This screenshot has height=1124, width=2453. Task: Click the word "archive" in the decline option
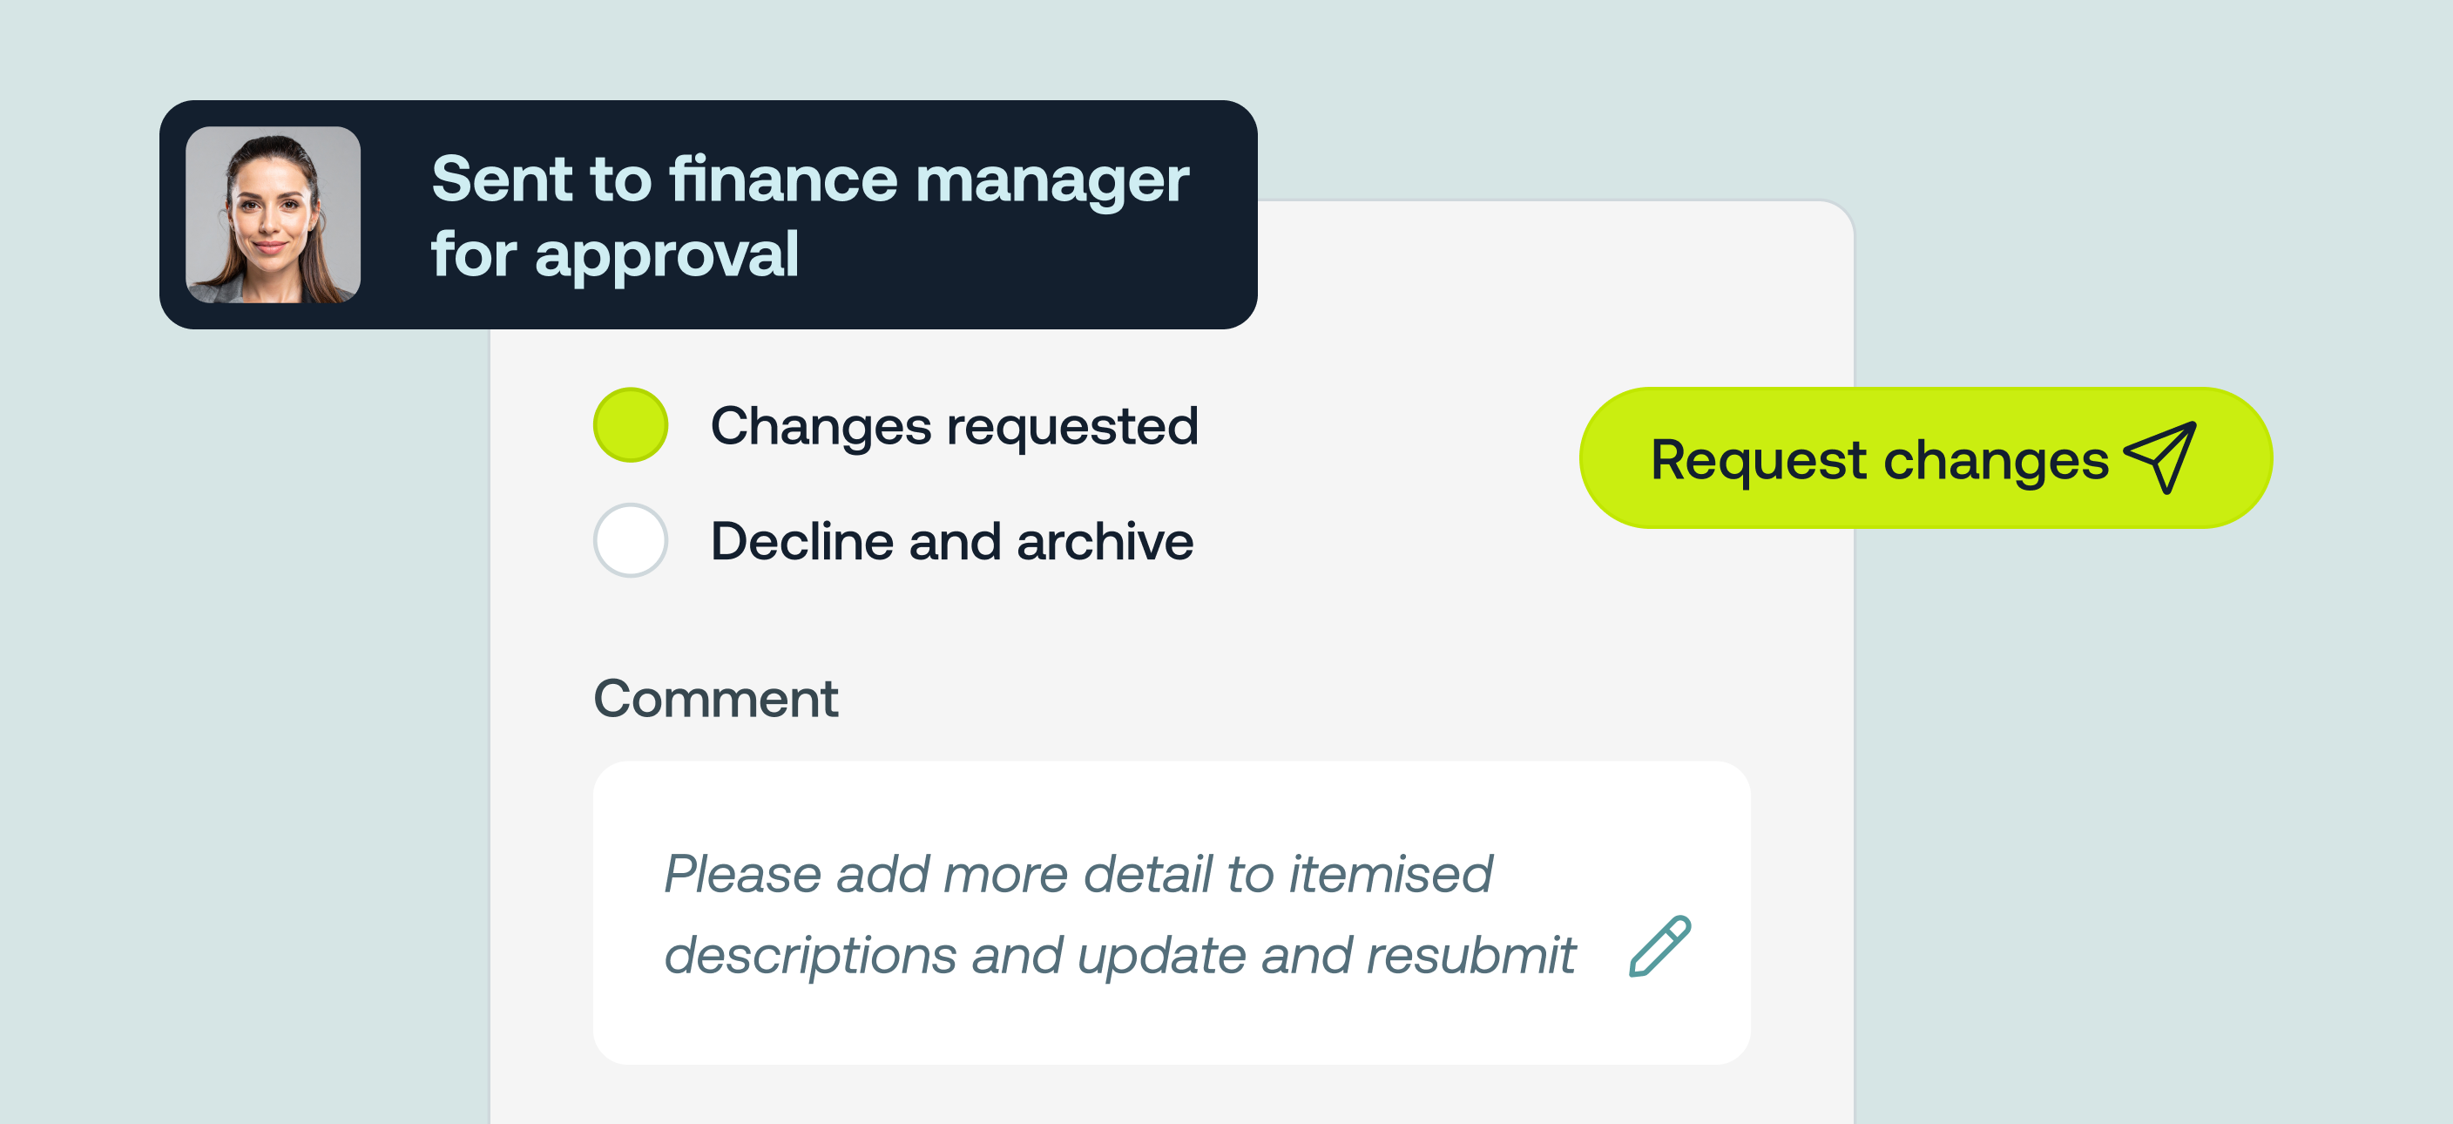(1105, 541)
